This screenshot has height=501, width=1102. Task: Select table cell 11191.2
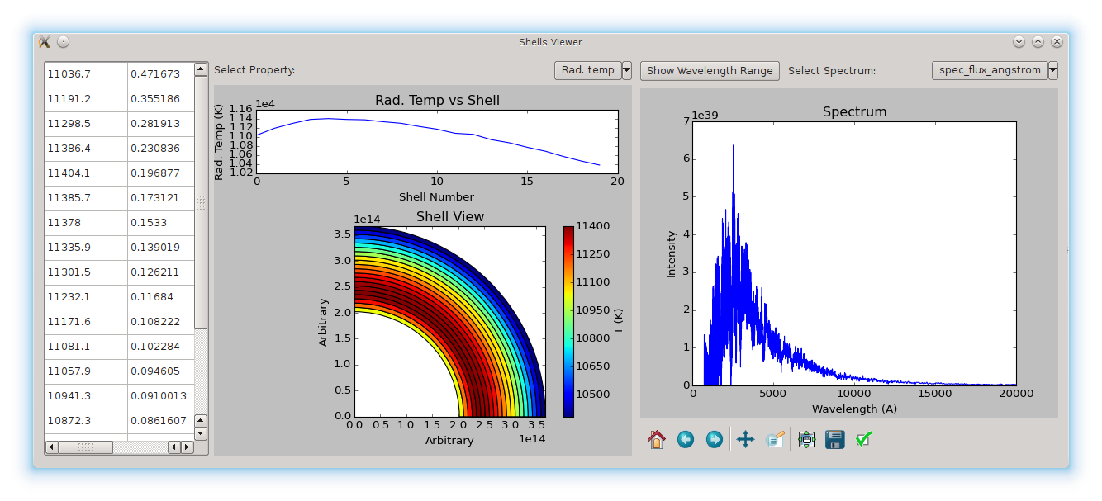click(87, 99)
